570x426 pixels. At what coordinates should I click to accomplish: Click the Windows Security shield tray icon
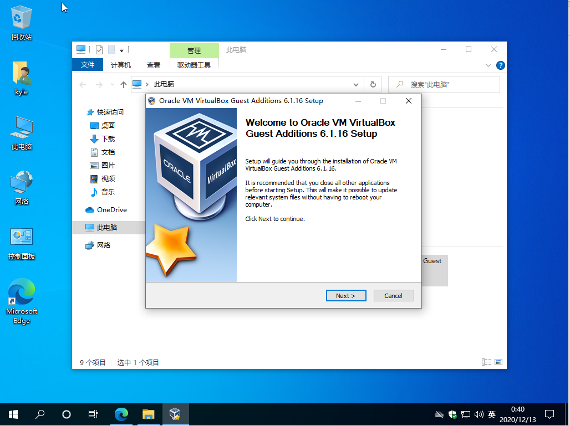pos(452,414)
